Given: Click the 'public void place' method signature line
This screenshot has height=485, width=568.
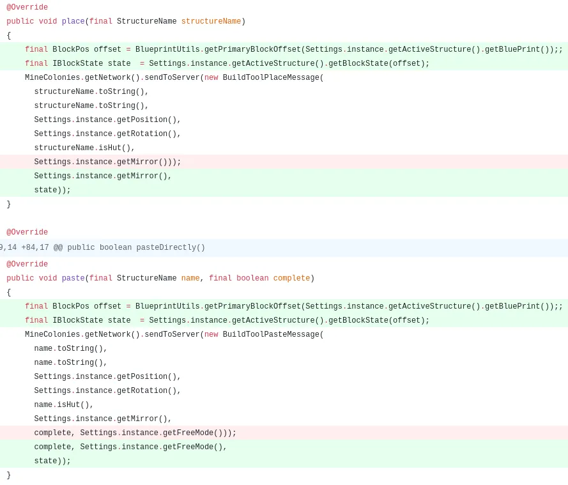Looking at the screenshot, I should click(x=126, y=21).
